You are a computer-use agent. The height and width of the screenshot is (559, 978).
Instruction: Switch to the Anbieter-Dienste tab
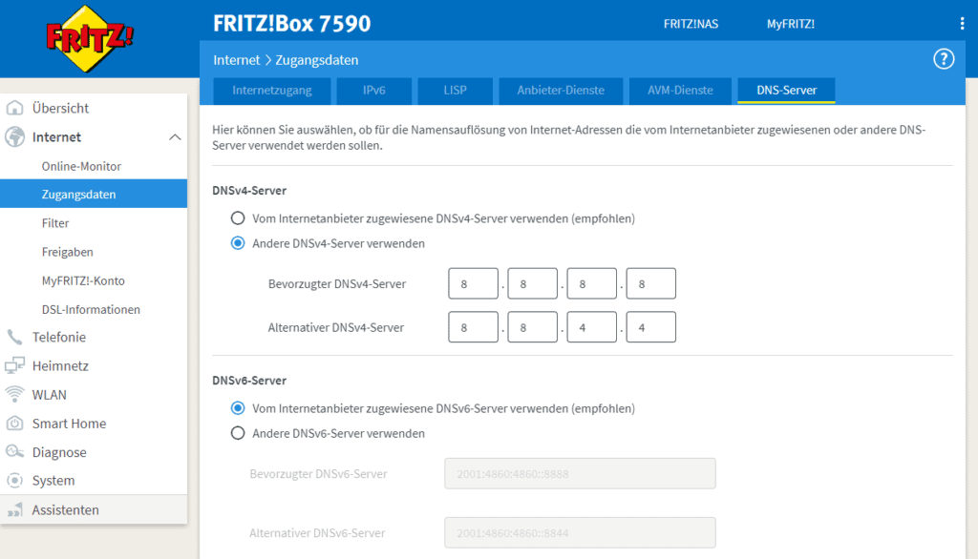[561, 91]
